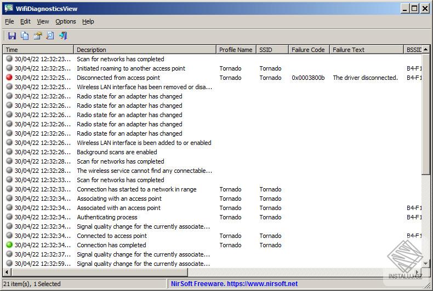Viewport: 433px width, 291px height.
Task: Click the Profile Name column header
Action: (236, 50)
